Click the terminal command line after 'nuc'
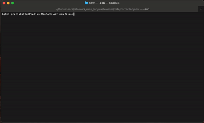204x123 pixels. pos(74,14)
